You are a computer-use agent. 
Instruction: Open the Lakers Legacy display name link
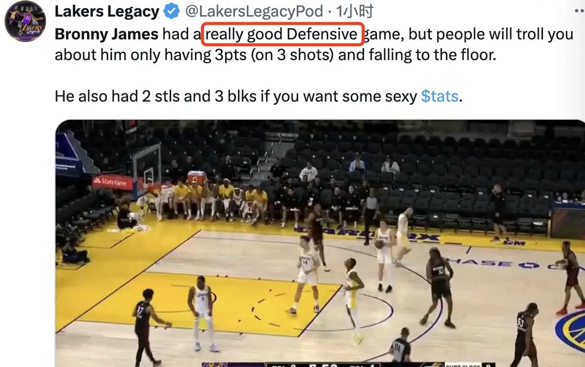coord(107,11)
